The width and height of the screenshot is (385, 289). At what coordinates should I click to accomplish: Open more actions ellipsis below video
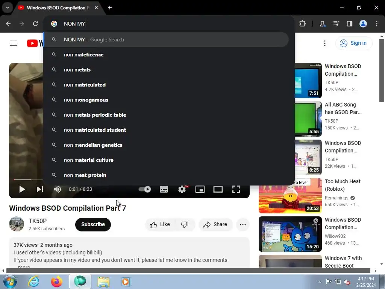point(243,224)
